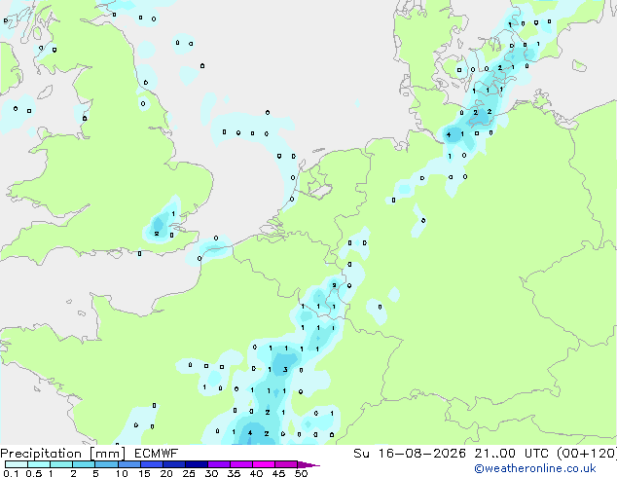This screenshot has height=477, width=617.
Task: Select the 1–2 mm legend swatch
Action: click(x=61, y=464)
